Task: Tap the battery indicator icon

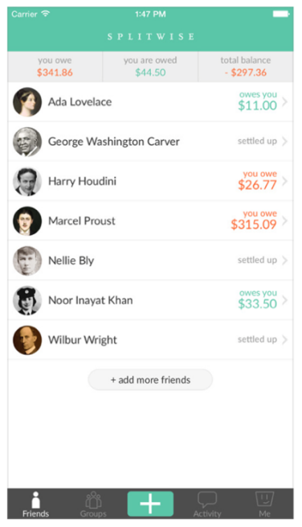Action: click(x=281, y=14)
